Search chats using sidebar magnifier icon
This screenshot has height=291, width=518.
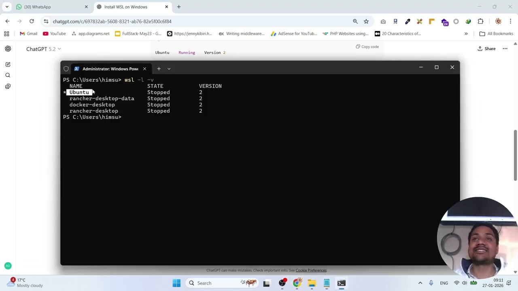coord(8,76)
